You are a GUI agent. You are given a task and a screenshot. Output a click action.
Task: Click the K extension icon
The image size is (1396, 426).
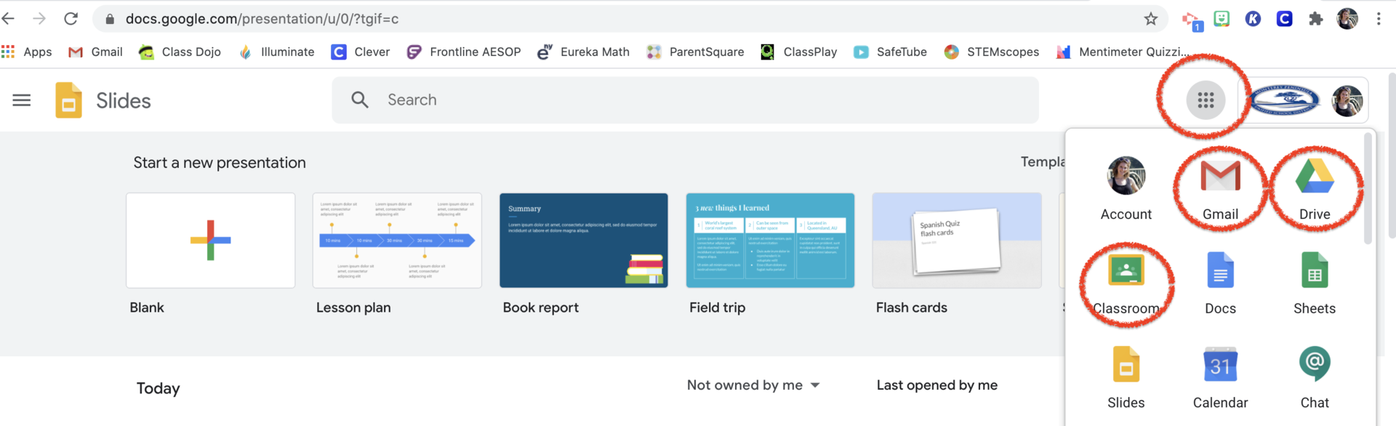click(1253, 19)
